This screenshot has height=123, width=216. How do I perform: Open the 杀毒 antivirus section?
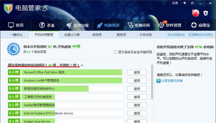[47, 25]
